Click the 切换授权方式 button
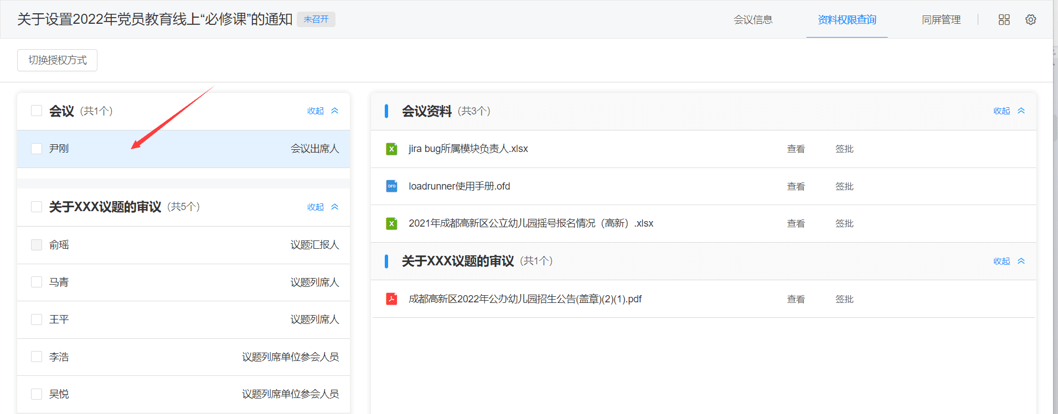The height and width of the screenshot is (414, 1058). click(x=58, y=60)
